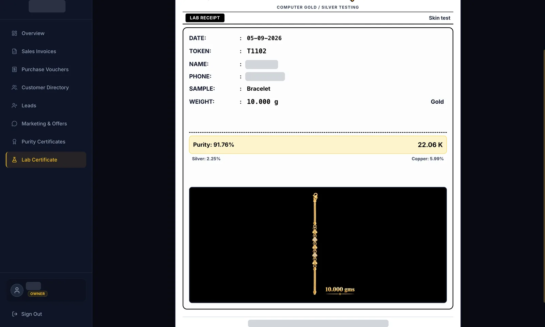Click the owner profile avatar icon
545x327 pixels.
click(17, 290)
